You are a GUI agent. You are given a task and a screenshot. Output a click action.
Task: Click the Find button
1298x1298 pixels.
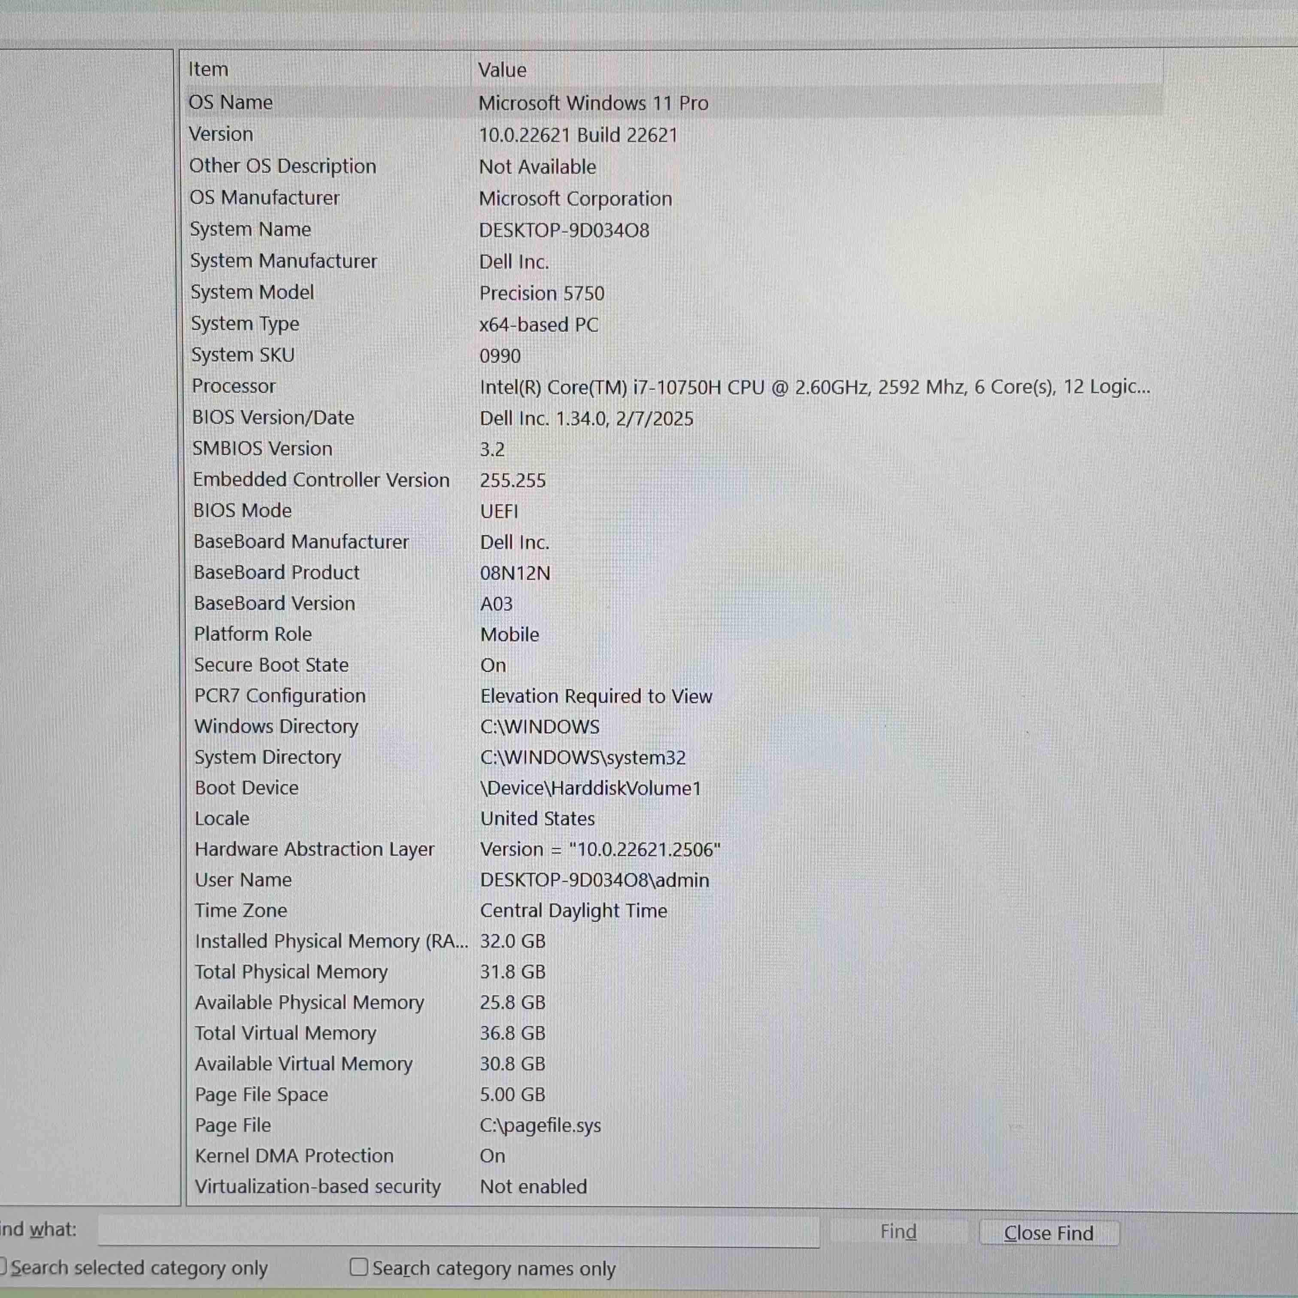click(x=898, y=1232)
